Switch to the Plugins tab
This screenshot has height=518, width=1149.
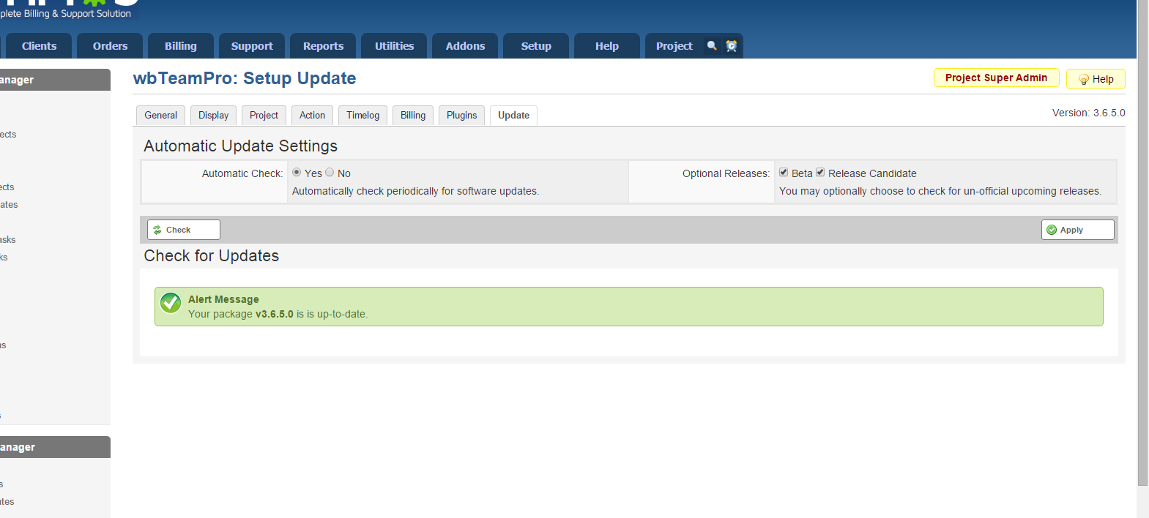pos(461,116)
